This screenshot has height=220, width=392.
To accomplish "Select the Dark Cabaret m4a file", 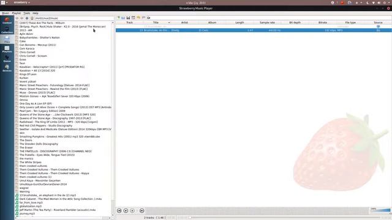I will point(61,199).
